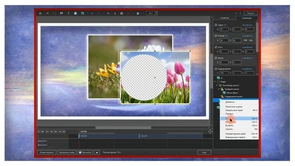Select the yellow Mask tool icon
Image resolution: width=295 pixels, height=166 pixels.
tap(47, 13)
